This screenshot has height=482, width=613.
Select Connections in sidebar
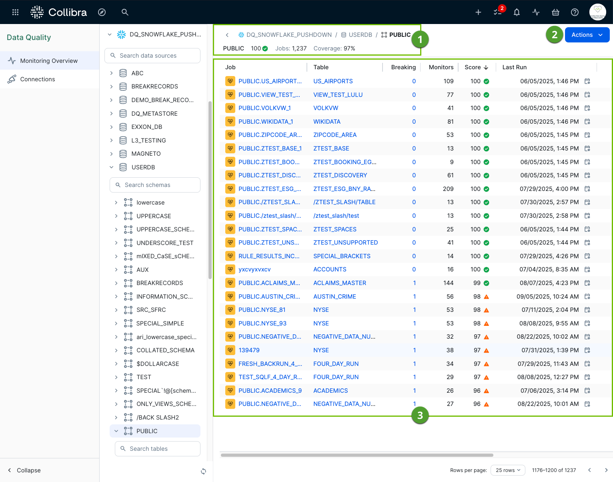click(38, 79)
